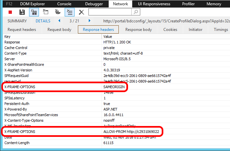This screenshot has width=230, height=151.
Task: Switch to the SUMMARY view
Action: (17, 21)
